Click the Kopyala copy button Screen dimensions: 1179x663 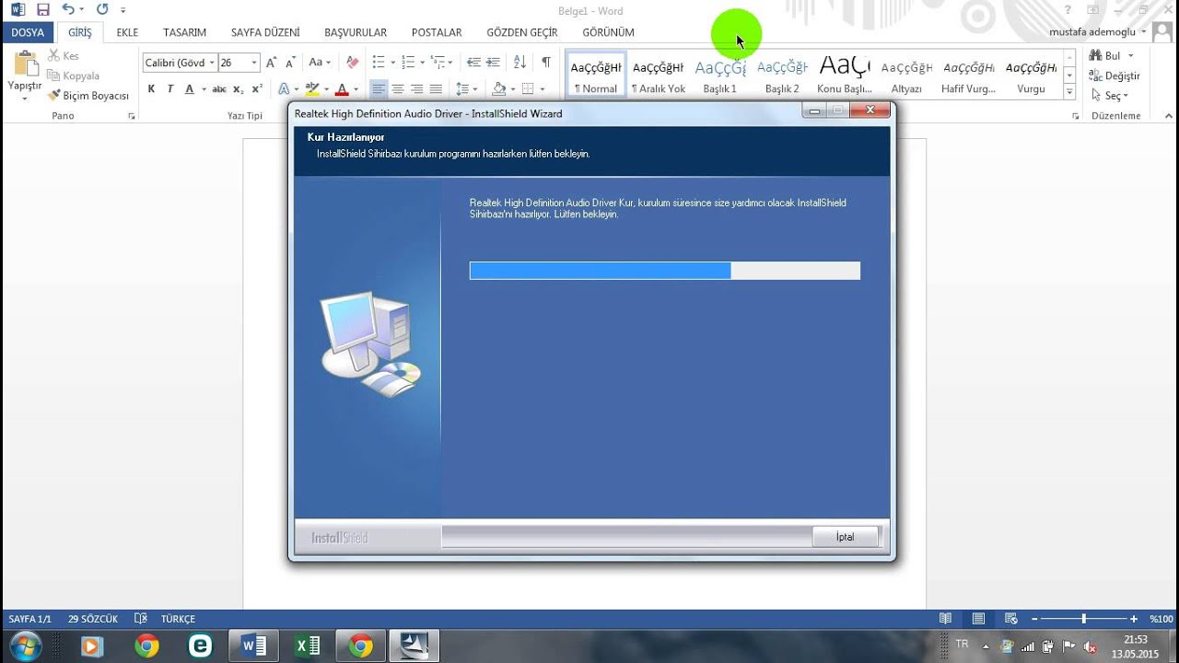[x=73, y=76]
